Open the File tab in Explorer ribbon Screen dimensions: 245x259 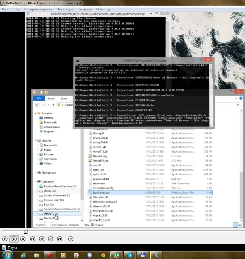tap(39, 98)
